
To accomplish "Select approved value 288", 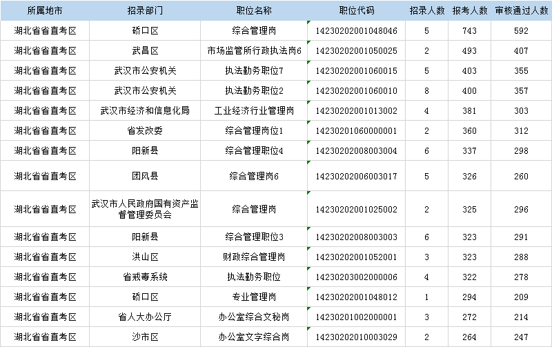I will click(522, 257).
